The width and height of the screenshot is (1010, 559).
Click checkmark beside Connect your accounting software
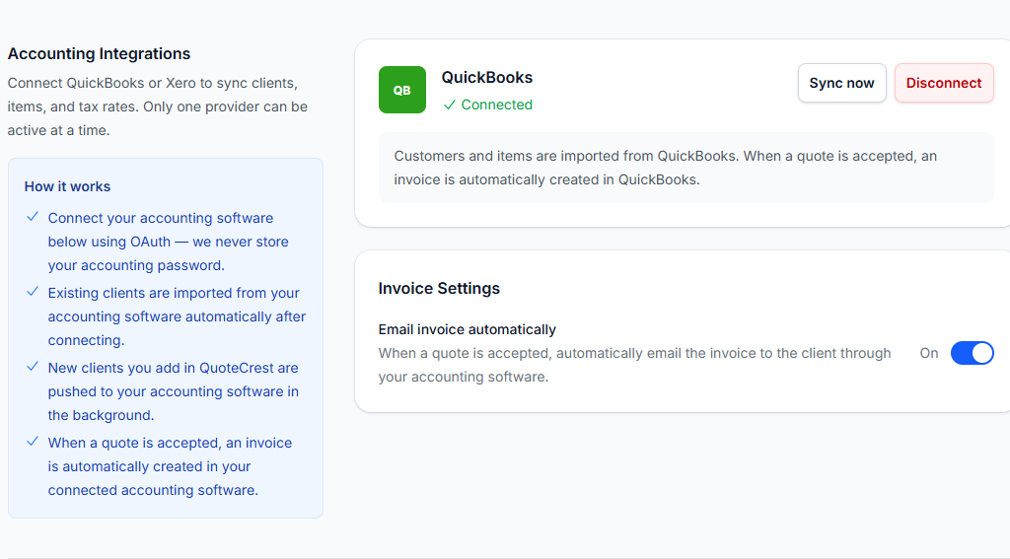(33, 217)
